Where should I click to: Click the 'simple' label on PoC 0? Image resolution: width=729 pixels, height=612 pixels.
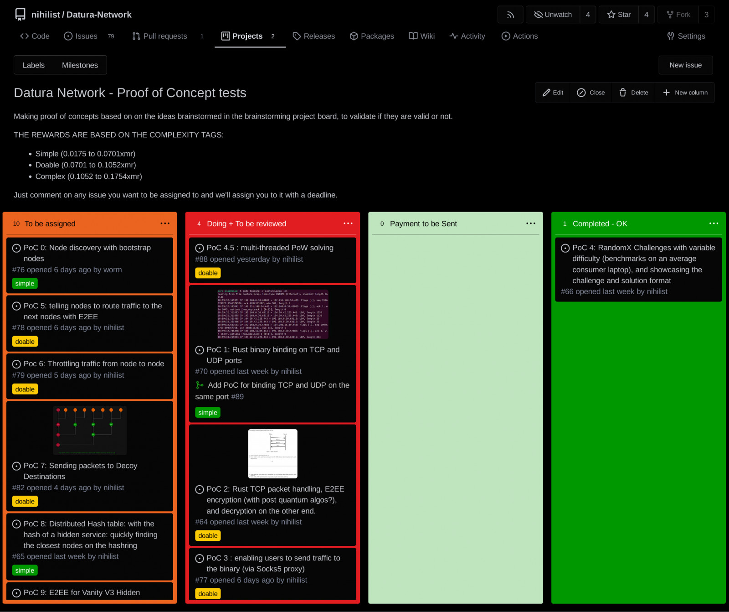[x=25, y=284]
